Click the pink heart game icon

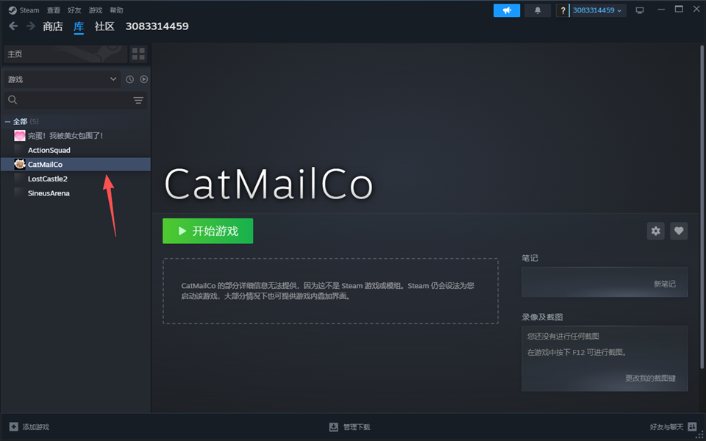[20, 135]
